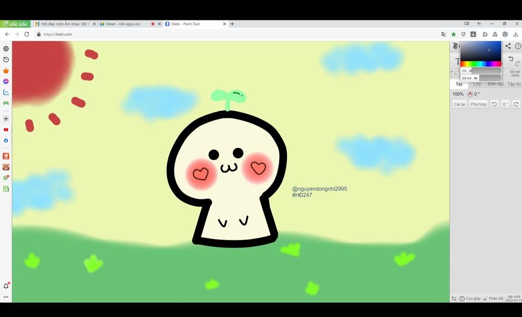Go back with the browser back arrow
The height and width of the screenshot is (317, 522).
[7, 34]
